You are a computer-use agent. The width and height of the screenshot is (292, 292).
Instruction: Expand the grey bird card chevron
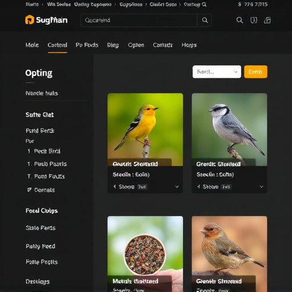261,187
